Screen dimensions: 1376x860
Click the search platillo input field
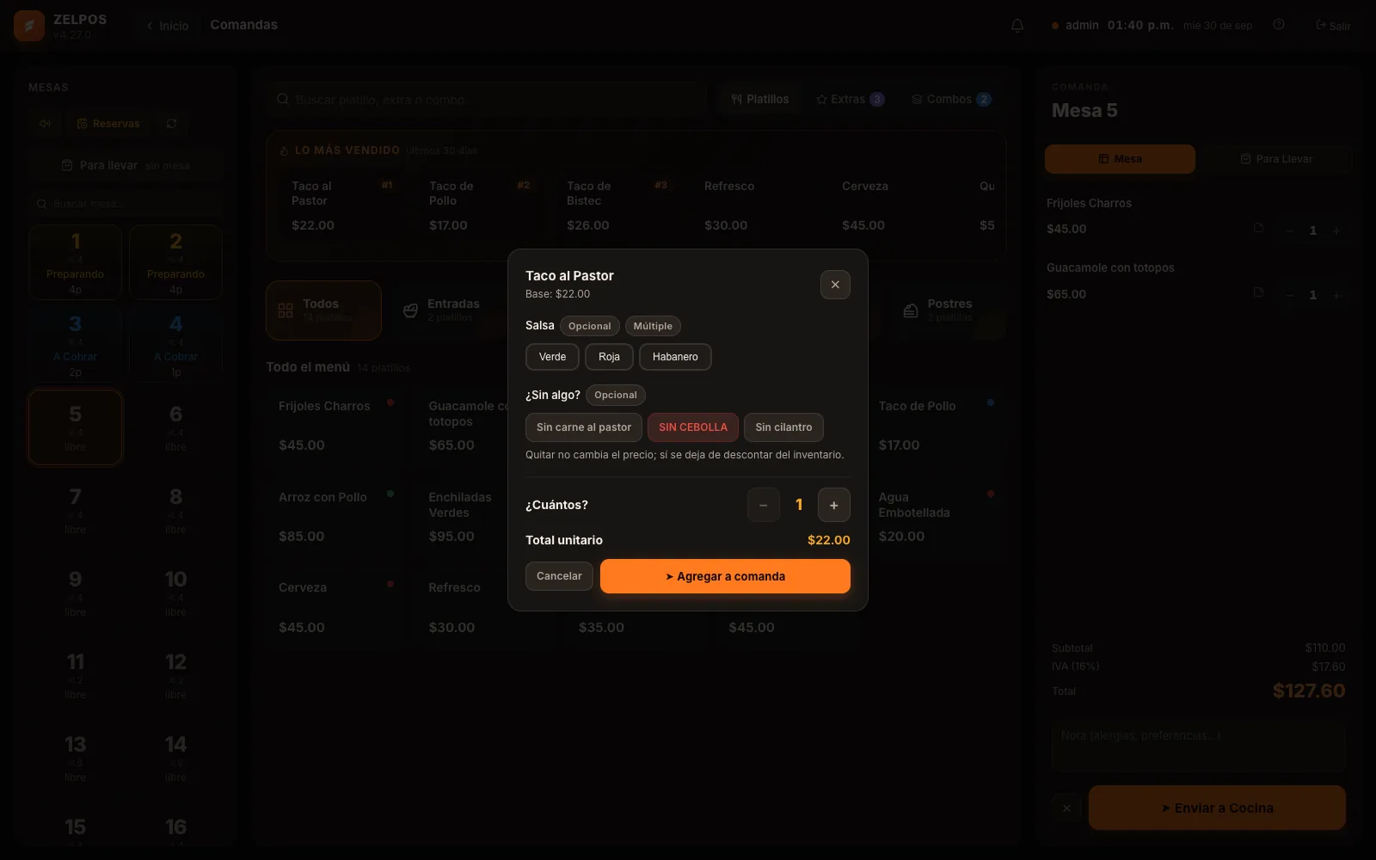point(487,100)
